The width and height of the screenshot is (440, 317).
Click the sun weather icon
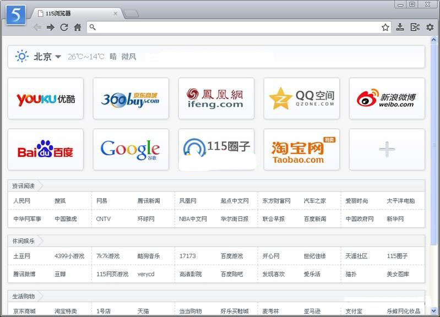point(21,56)
